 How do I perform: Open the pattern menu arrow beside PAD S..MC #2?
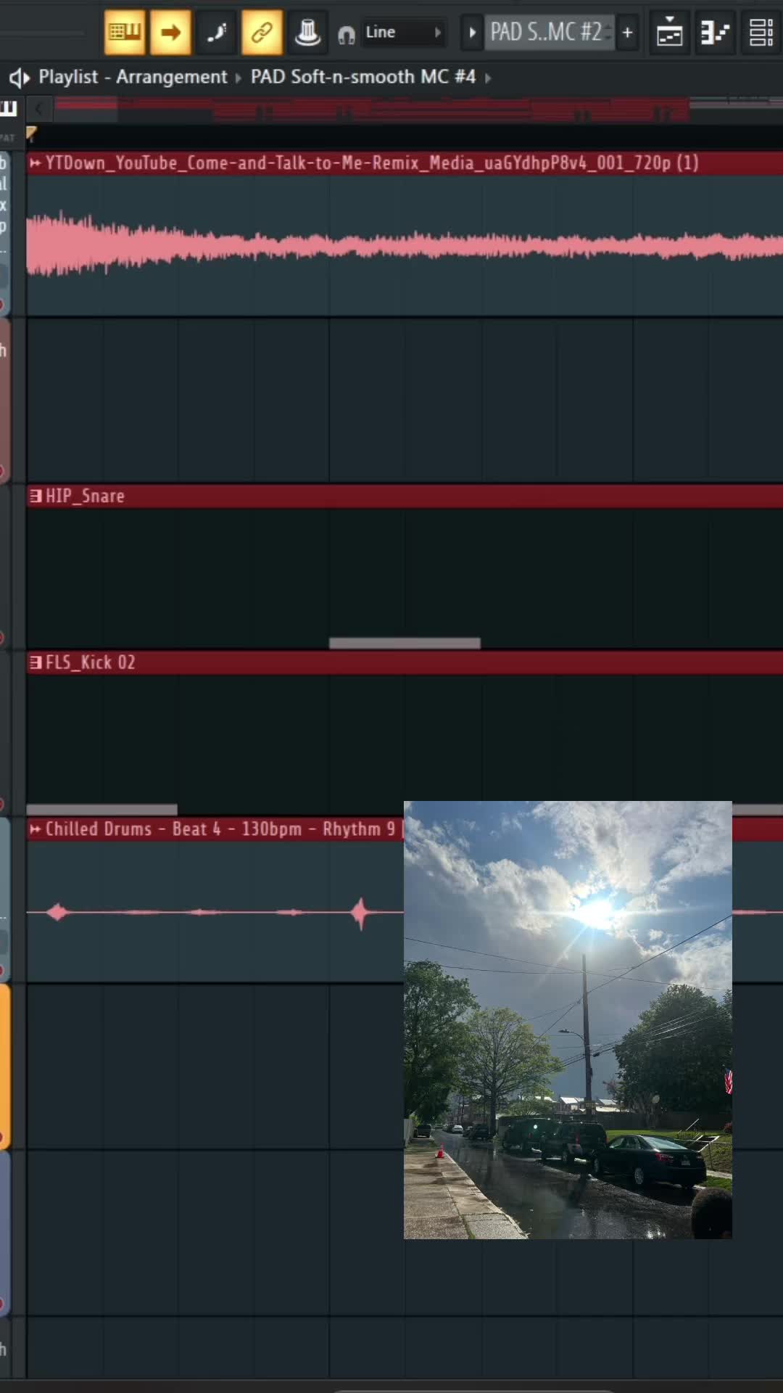click(x=472, y=32)
